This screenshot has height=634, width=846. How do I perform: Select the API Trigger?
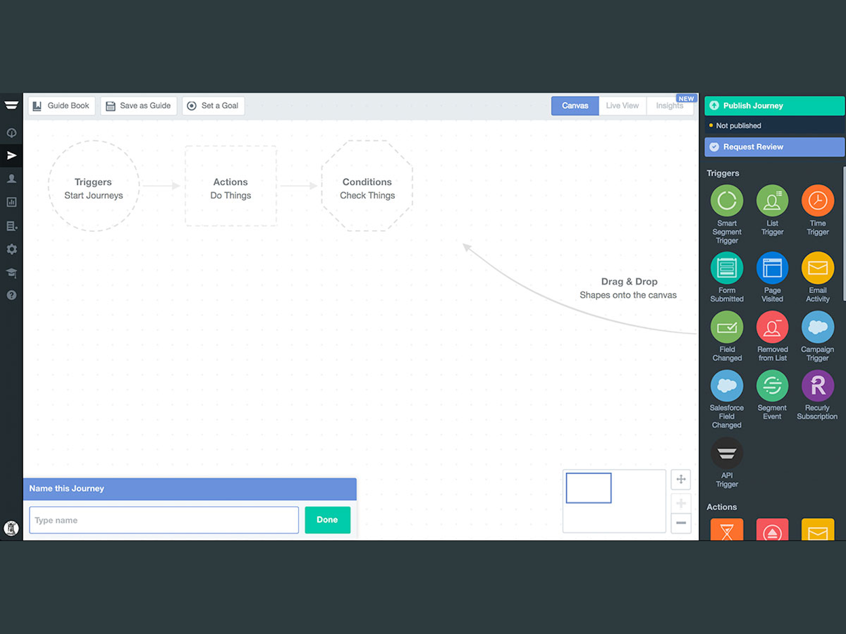727,453
